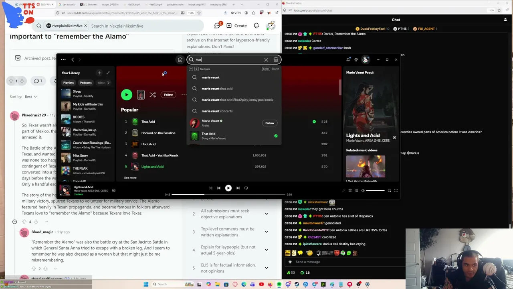Open the related music video thumbnail
This screenshot has width=513, height=289.
coord(366,167)
